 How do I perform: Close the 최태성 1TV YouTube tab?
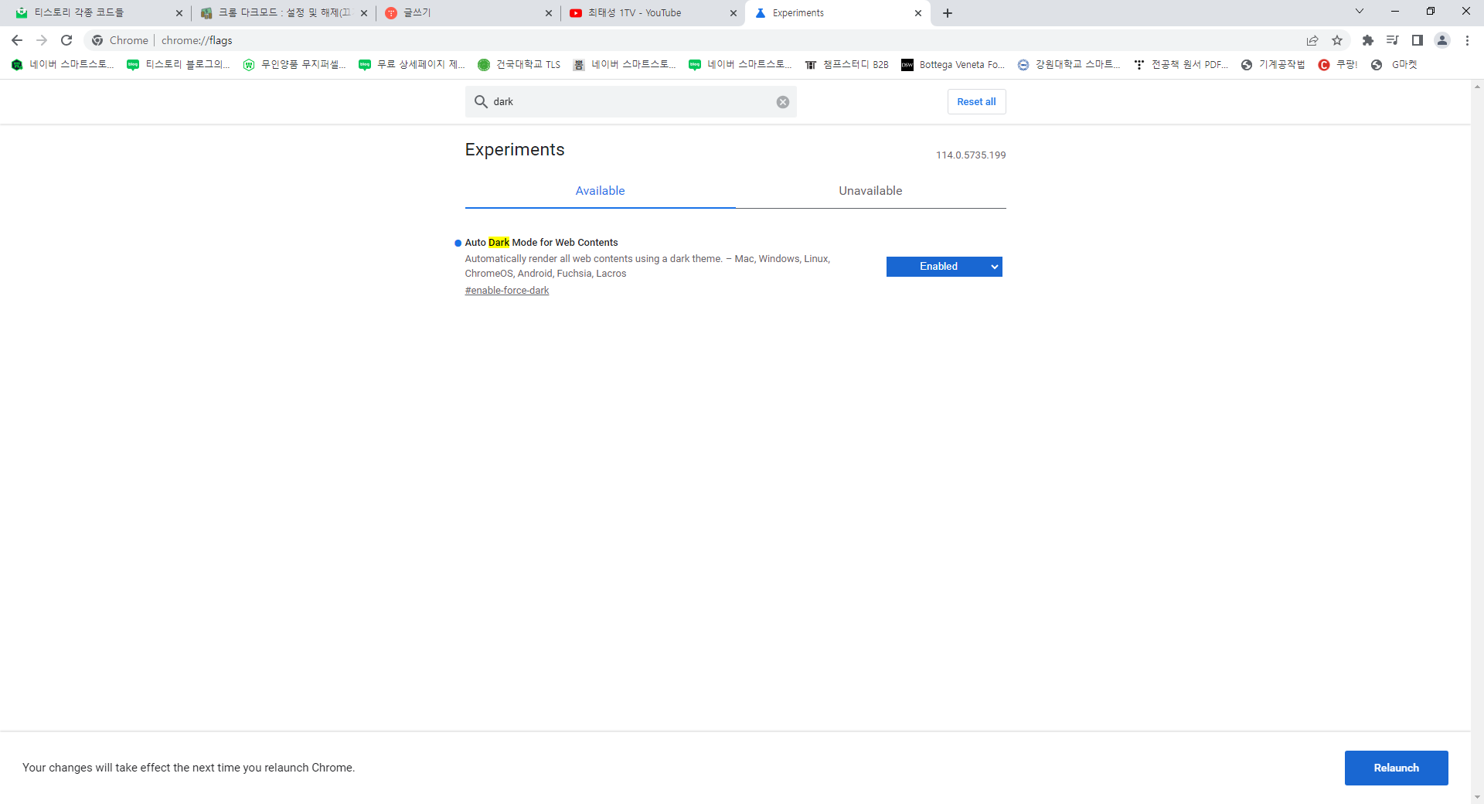pyautogui.click(x=733, y=13)
